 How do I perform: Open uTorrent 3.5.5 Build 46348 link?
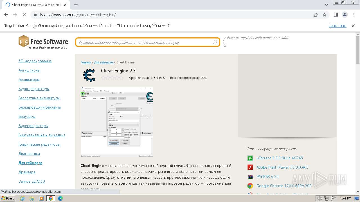tap(280, 158)
